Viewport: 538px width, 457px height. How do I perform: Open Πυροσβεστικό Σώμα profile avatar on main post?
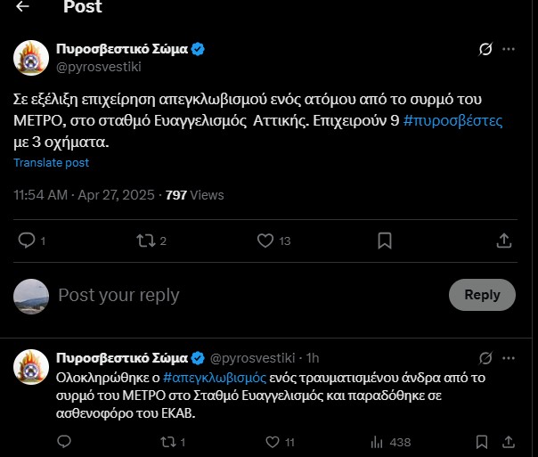pos(30,58)
